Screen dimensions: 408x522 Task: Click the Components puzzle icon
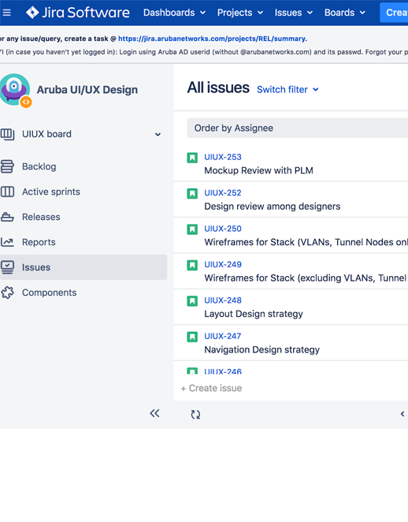7,293
